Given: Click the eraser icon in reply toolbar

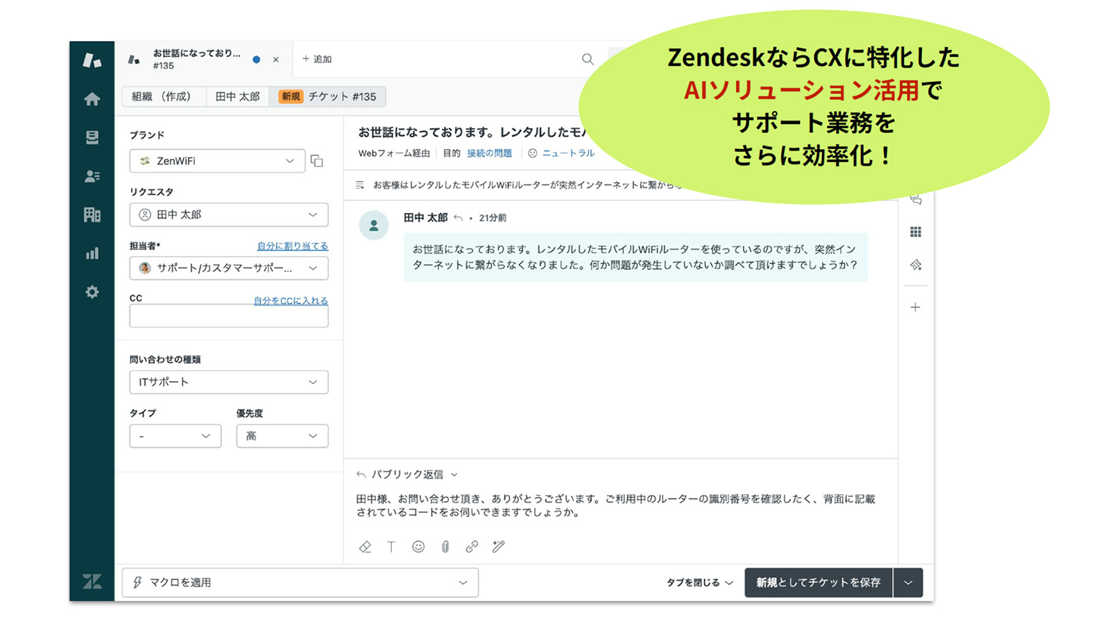Looking at the screenshot, I should [365, 547].
